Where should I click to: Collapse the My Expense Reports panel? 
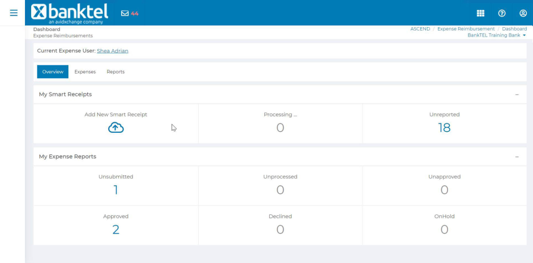point(517,157)
